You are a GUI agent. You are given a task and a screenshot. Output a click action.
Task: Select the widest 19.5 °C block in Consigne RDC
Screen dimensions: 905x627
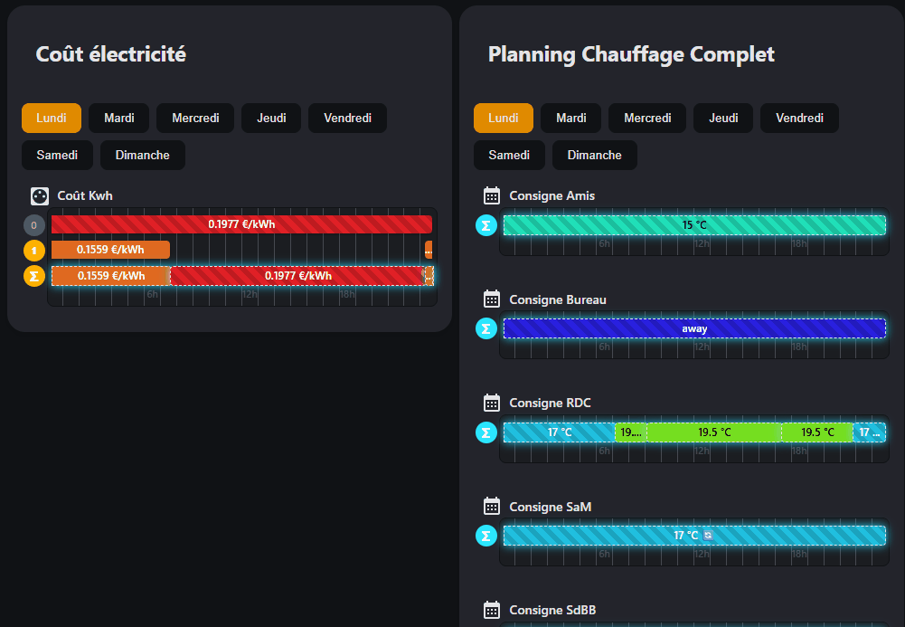(x=713, y=432)
